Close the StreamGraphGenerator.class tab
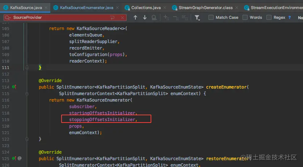The height and width of the screenshot is (167, 303). [237, 8]
